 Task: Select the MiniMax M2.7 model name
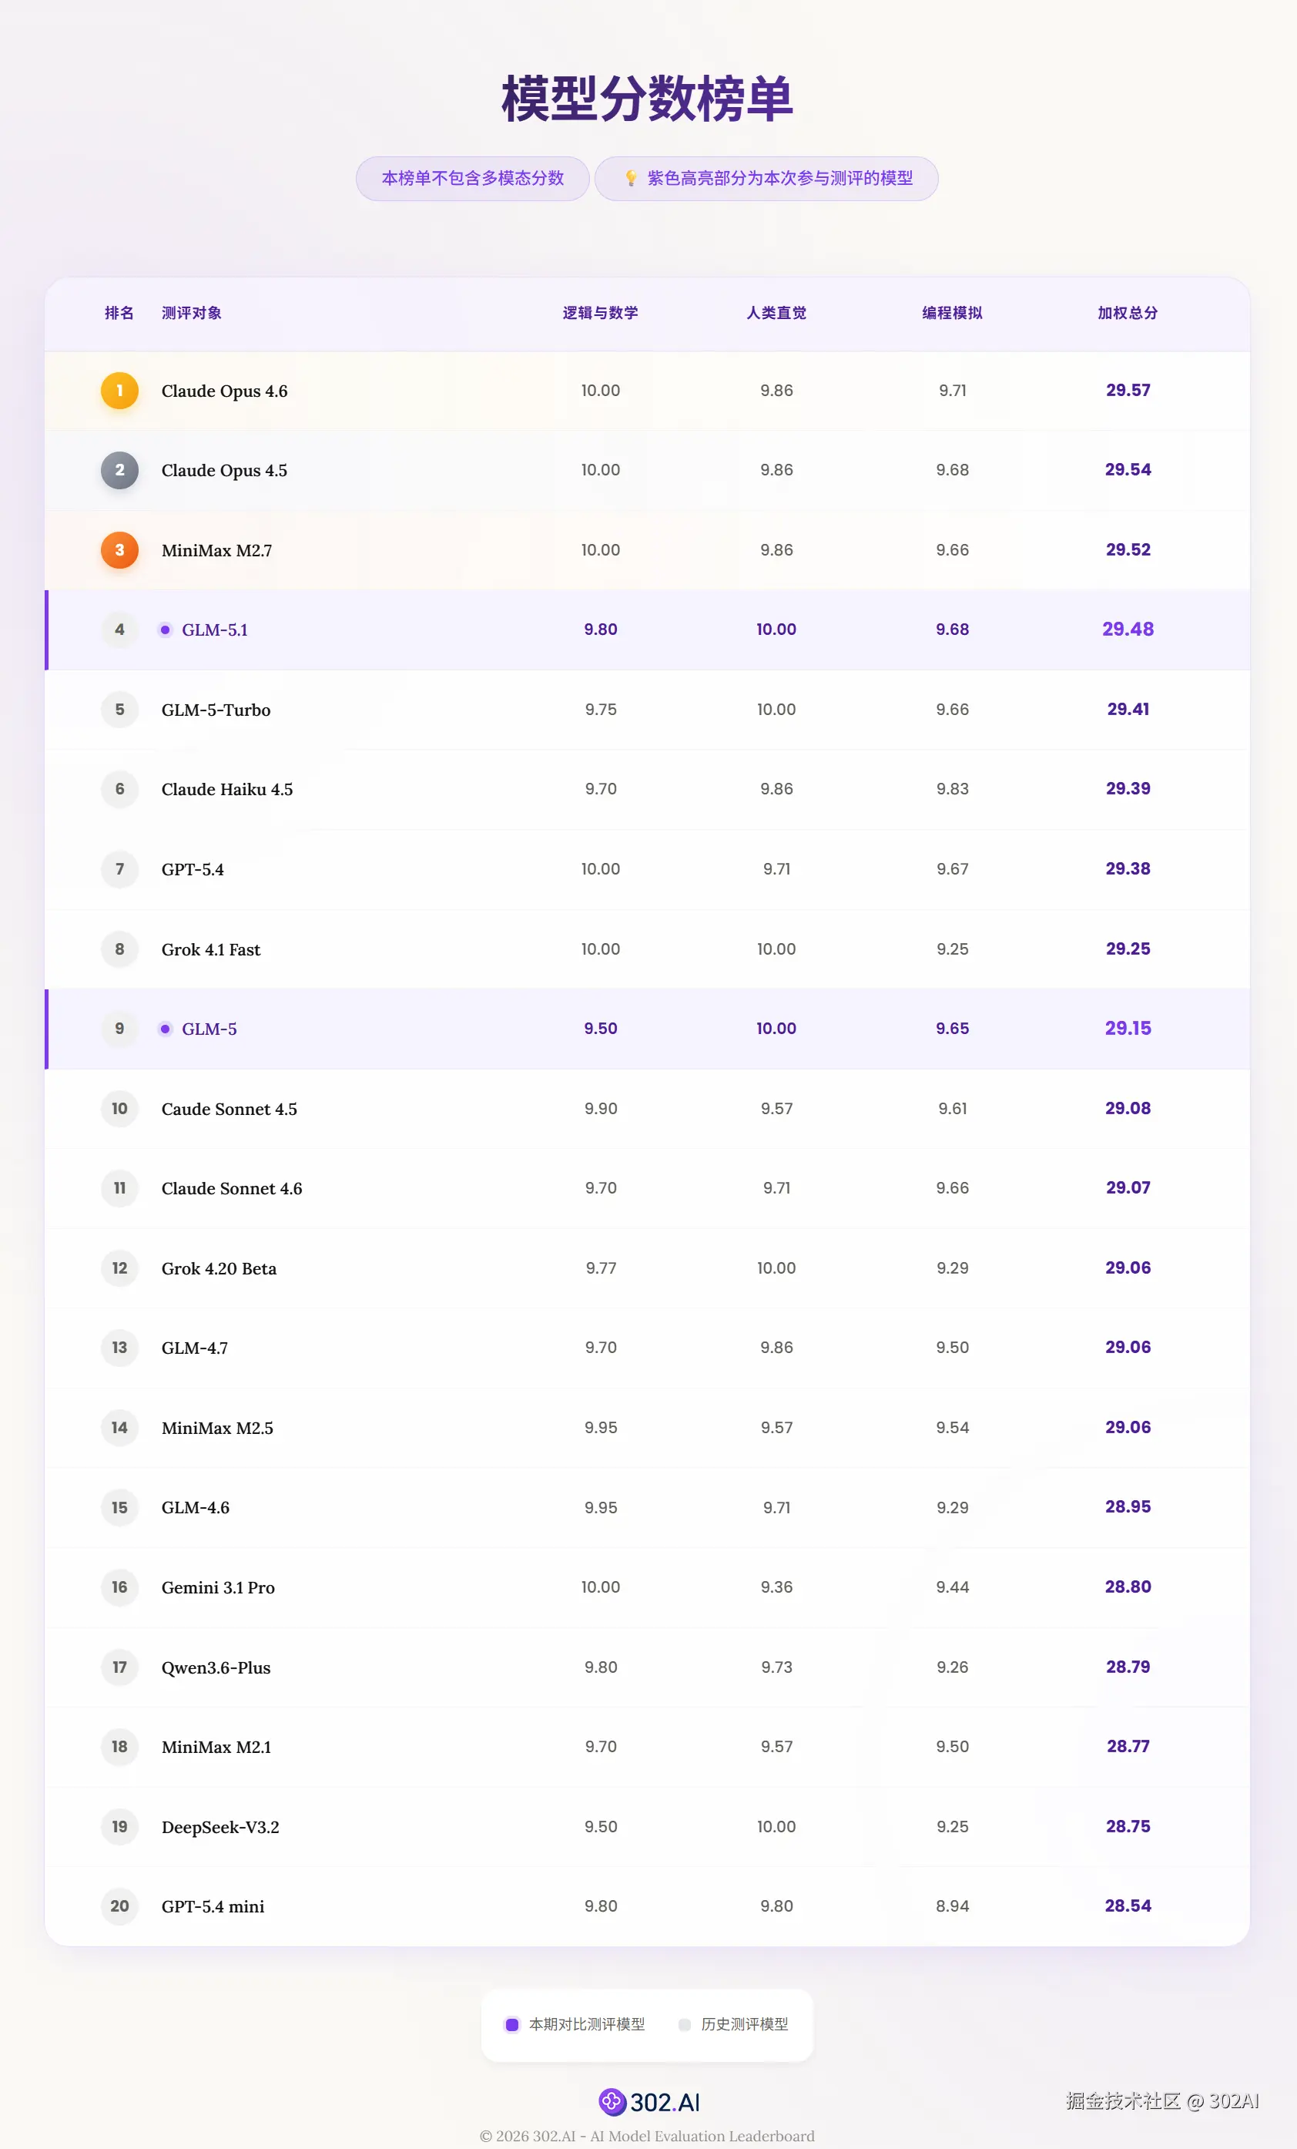click(x=216, y=551)
